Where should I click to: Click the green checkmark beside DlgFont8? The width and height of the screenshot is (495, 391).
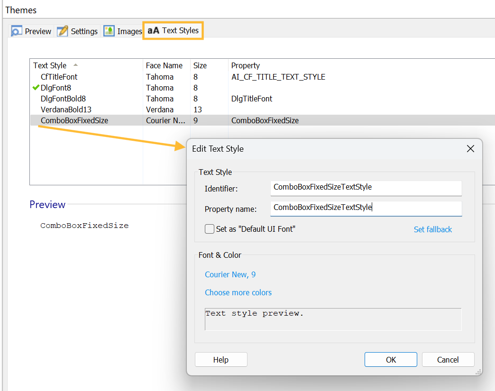pos(36,88)
